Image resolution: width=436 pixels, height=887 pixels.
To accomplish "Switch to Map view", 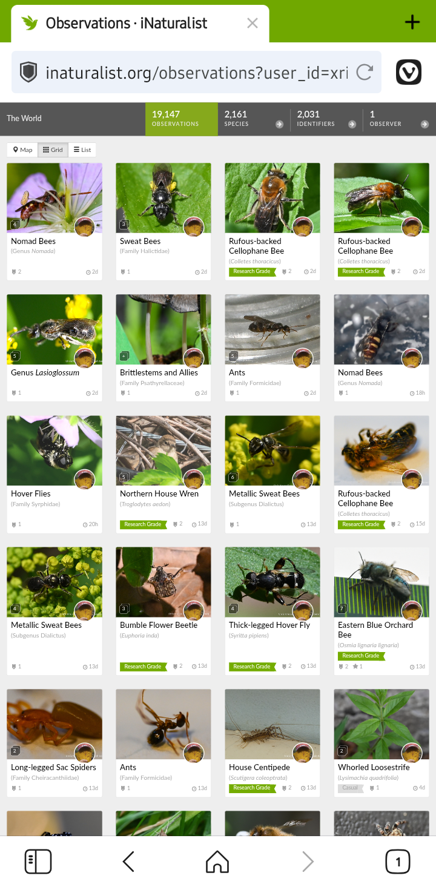I will [x=22, y=150].
